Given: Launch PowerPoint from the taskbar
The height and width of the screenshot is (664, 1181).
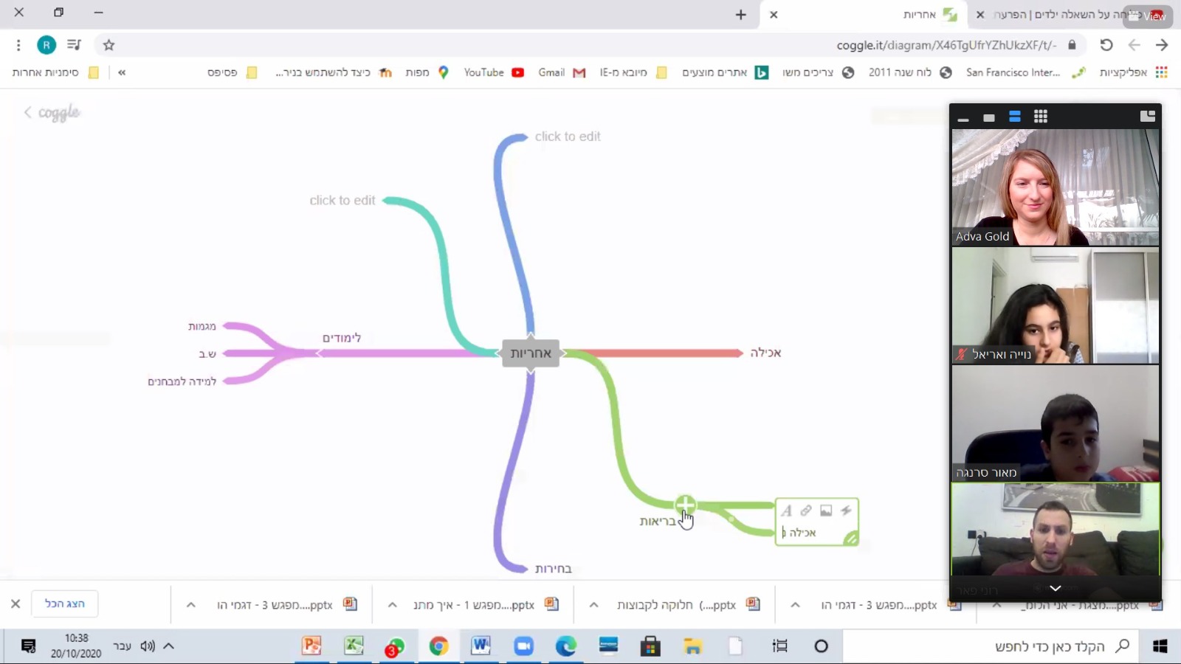Looking at the screenshot, I should [311, 646].
